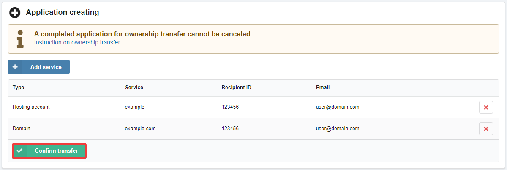Click the Recipient ID column header
The height and width of the screenshot is (170, 507).
click(237, 88)
